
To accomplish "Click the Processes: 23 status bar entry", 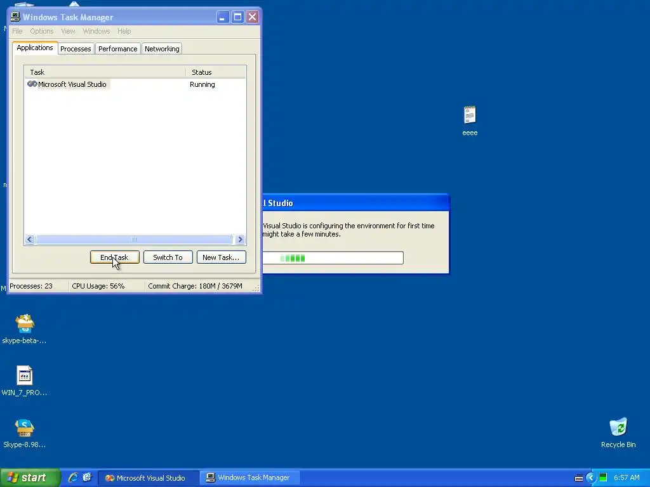I will (x=31, y=286).
